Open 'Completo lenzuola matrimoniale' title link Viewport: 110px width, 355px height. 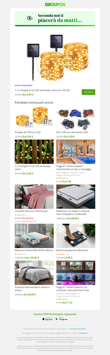31,211
